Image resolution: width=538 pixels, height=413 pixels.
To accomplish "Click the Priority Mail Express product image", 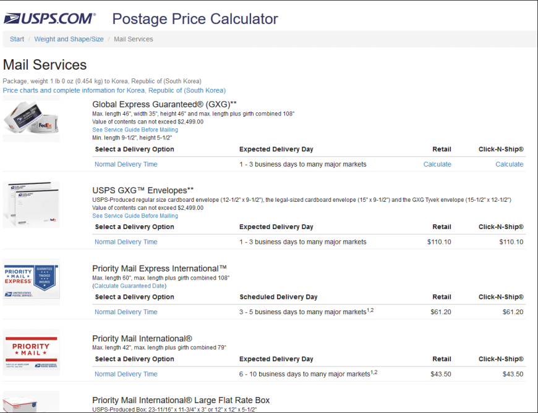I will coord(31,282).
